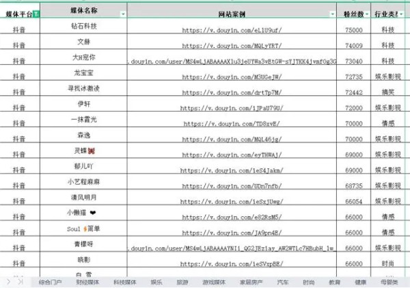Open link ending UDn7nfb
The width and height of the screenshot is (410, 288).
pos(232,186)
